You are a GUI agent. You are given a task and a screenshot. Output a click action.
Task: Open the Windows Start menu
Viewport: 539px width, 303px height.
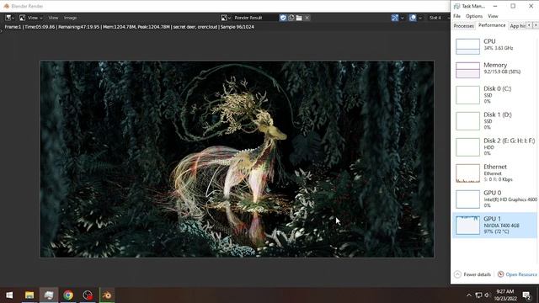pos(9,295)
